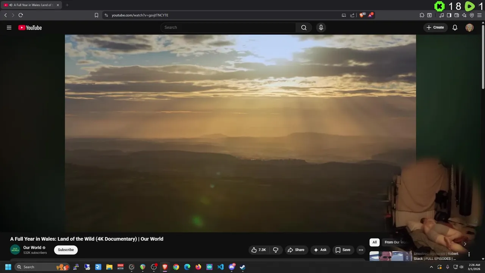Click the YouTube search input field

tap(228, 27)
